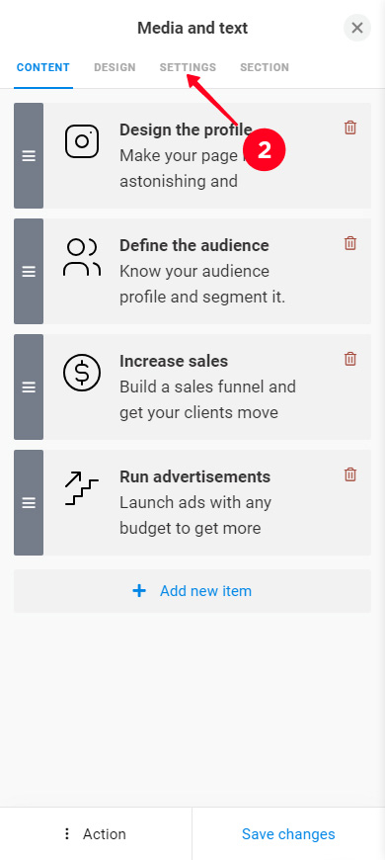Select the Content tab
Image resolution: width=385 pixels, height=860 pixels.
tap(43, 67)
